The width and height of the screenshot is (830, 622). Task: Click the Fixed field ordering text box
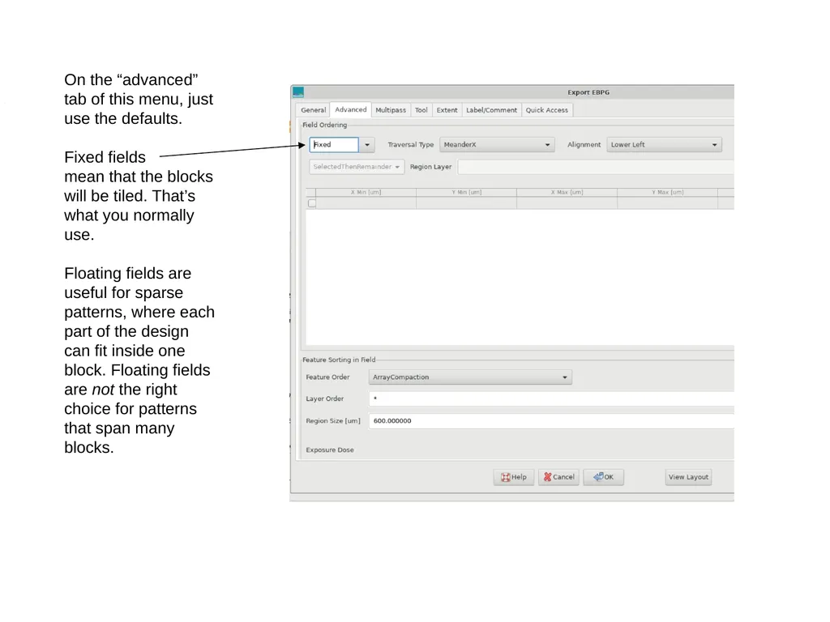pos(334,144)
